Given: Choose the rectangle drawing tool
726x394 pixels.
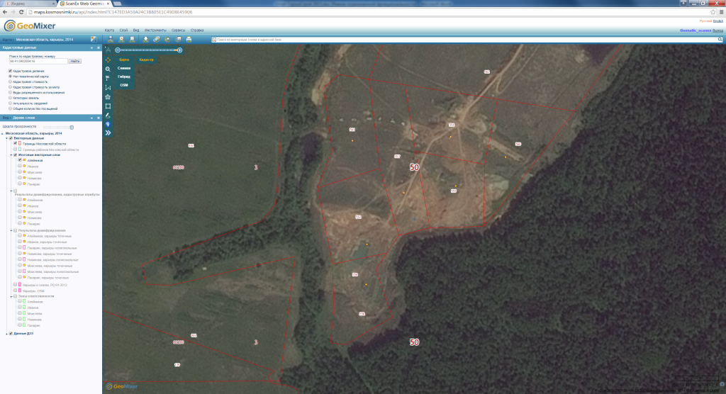Looking at the screenshot, I should (108, 106).
